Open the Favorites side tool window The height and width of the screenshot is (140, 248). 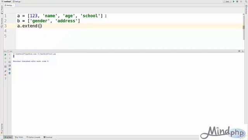(x=2, y=129)
